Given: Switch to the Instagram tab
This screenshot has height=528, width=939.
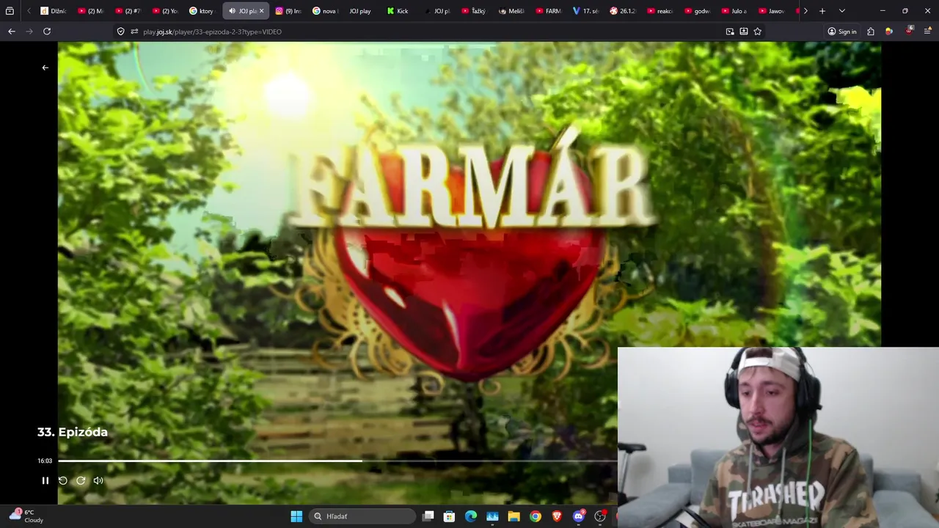Looking at the screenshot, I should coord(288,11).
